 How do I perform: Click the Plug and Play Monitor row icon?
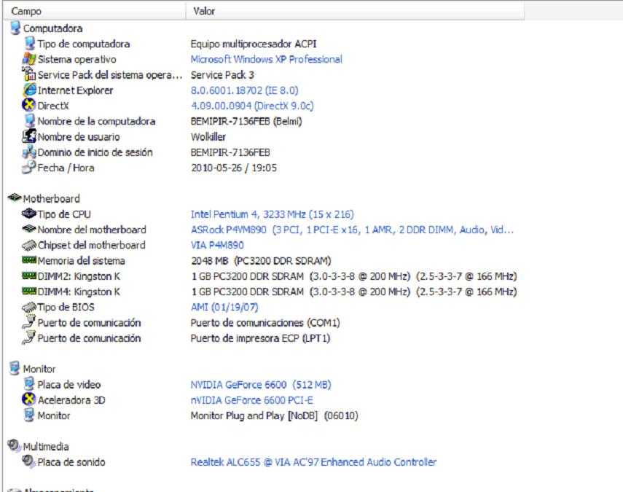point(29,415)
